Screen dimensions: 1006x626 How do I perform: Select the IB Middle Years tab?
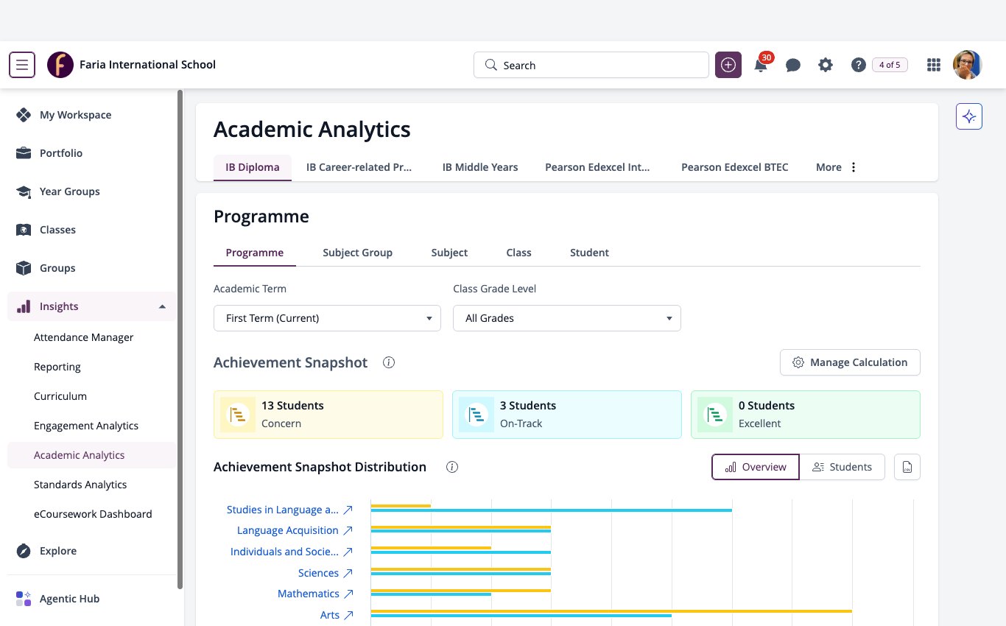480,167
